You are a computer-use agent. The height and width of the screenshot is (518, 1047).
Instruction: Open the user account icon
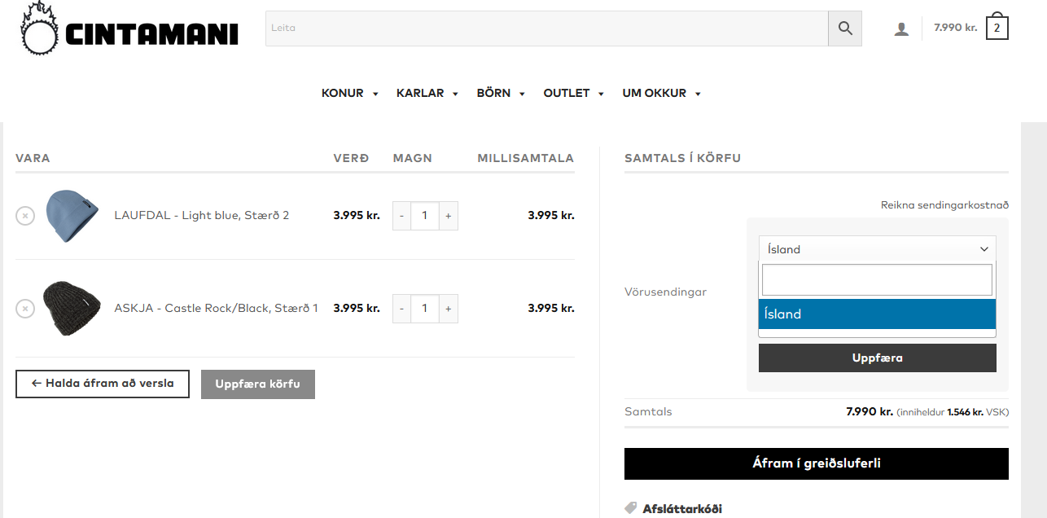(x=901, y=29)
